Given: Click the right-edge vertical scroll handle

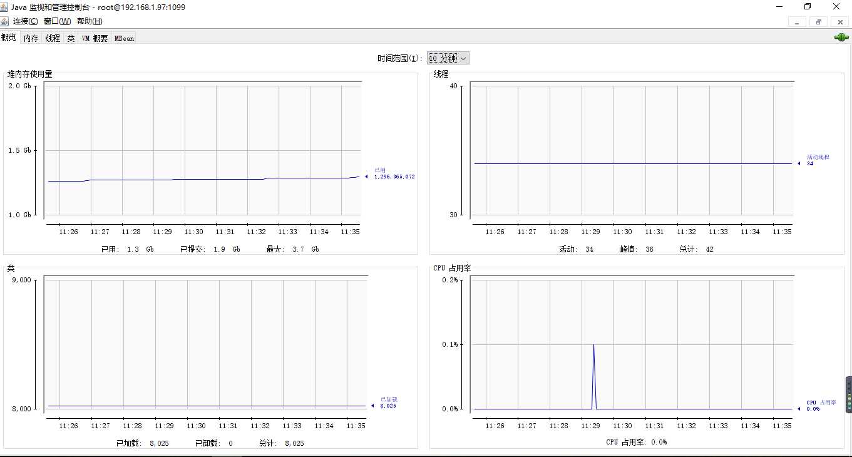Looking at the screenshot, I should (849, 394).
